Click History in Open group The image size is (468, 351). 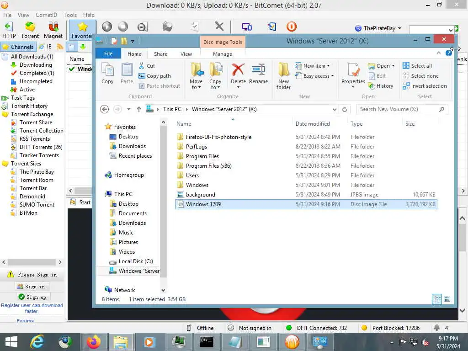point(381,86)
